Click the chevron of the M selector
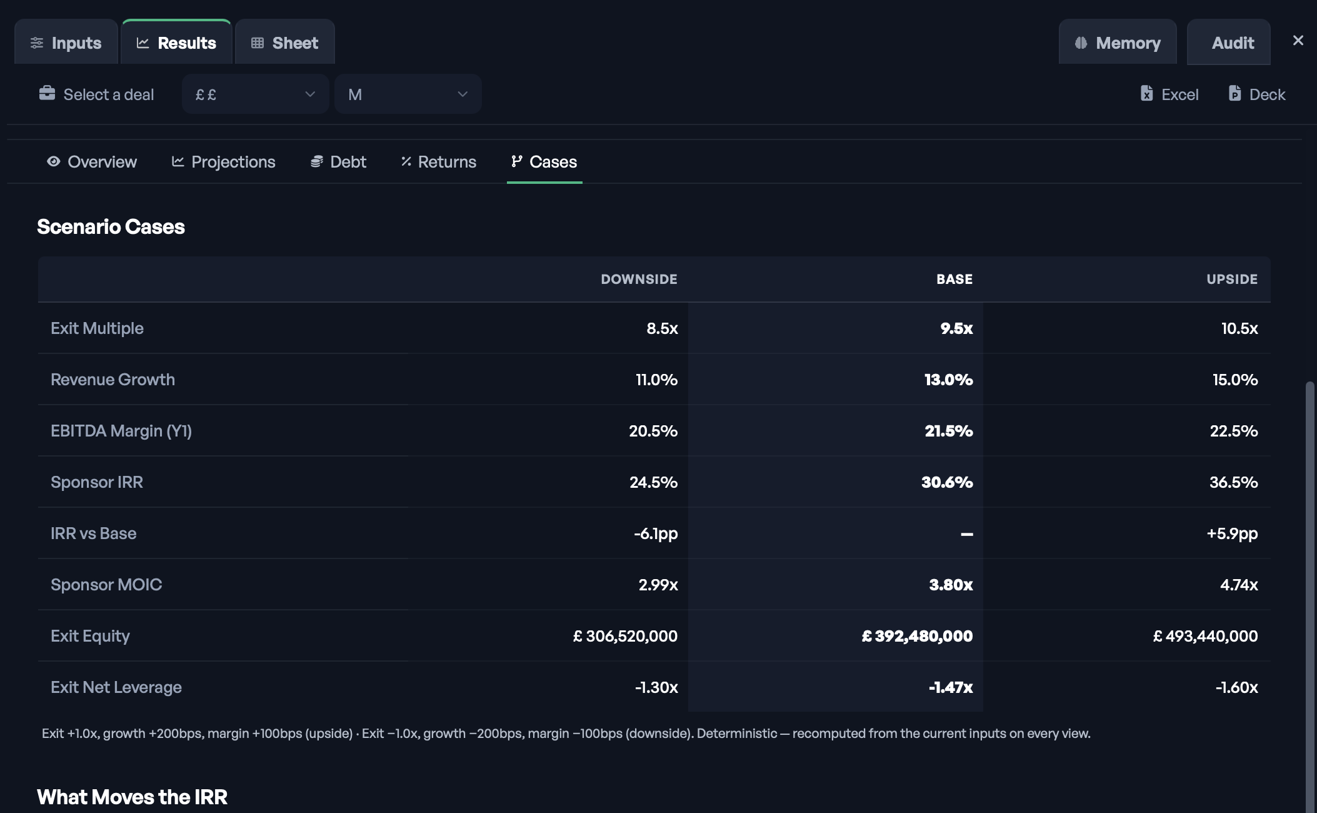Viewport: 1317px width, 813px height. 463,94
